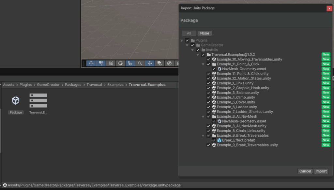Click the camera visibility icon in the scene toolbar

pos(159,63)
